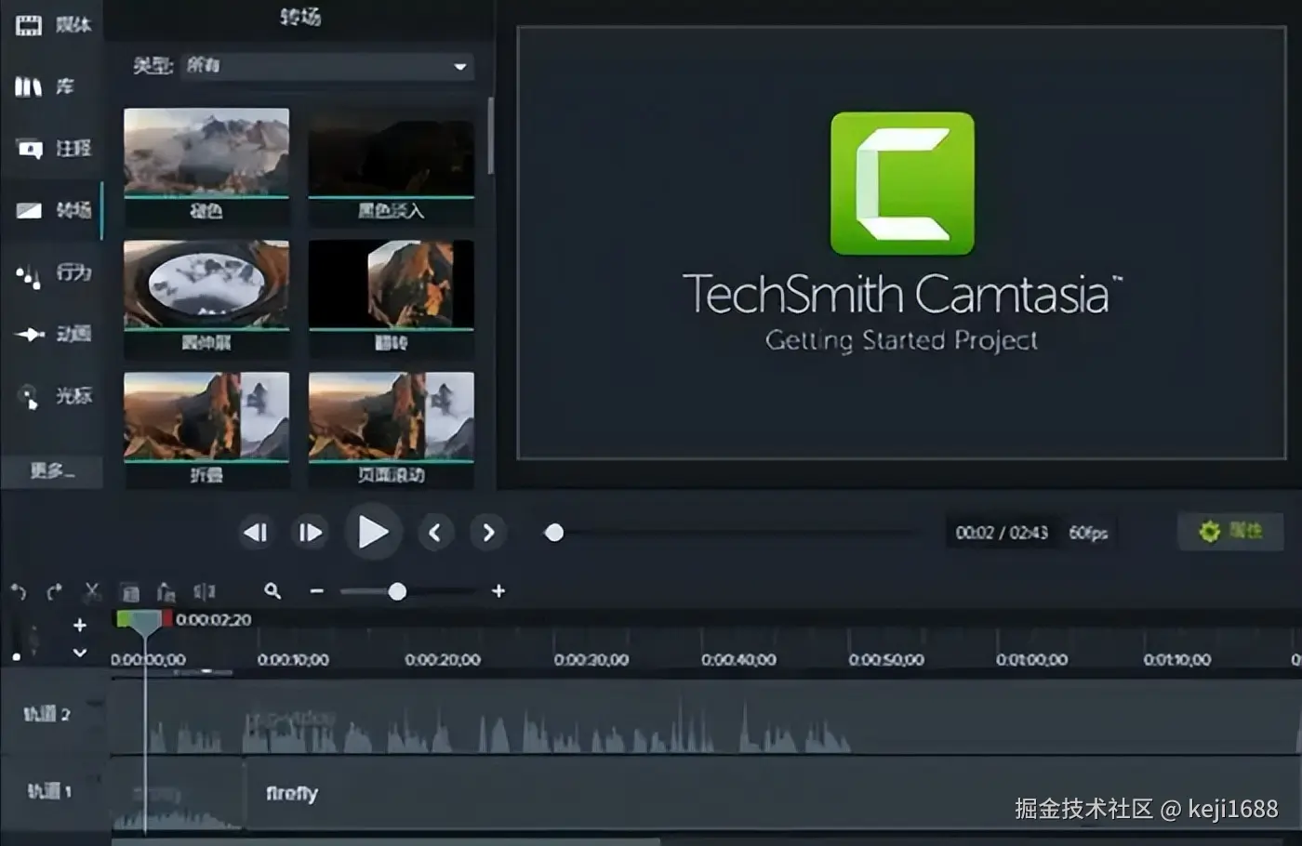Open the Media (媒体) tab
Image resolution: width=1302 pixels, height=846 pixels.
[x=52, y=25]
